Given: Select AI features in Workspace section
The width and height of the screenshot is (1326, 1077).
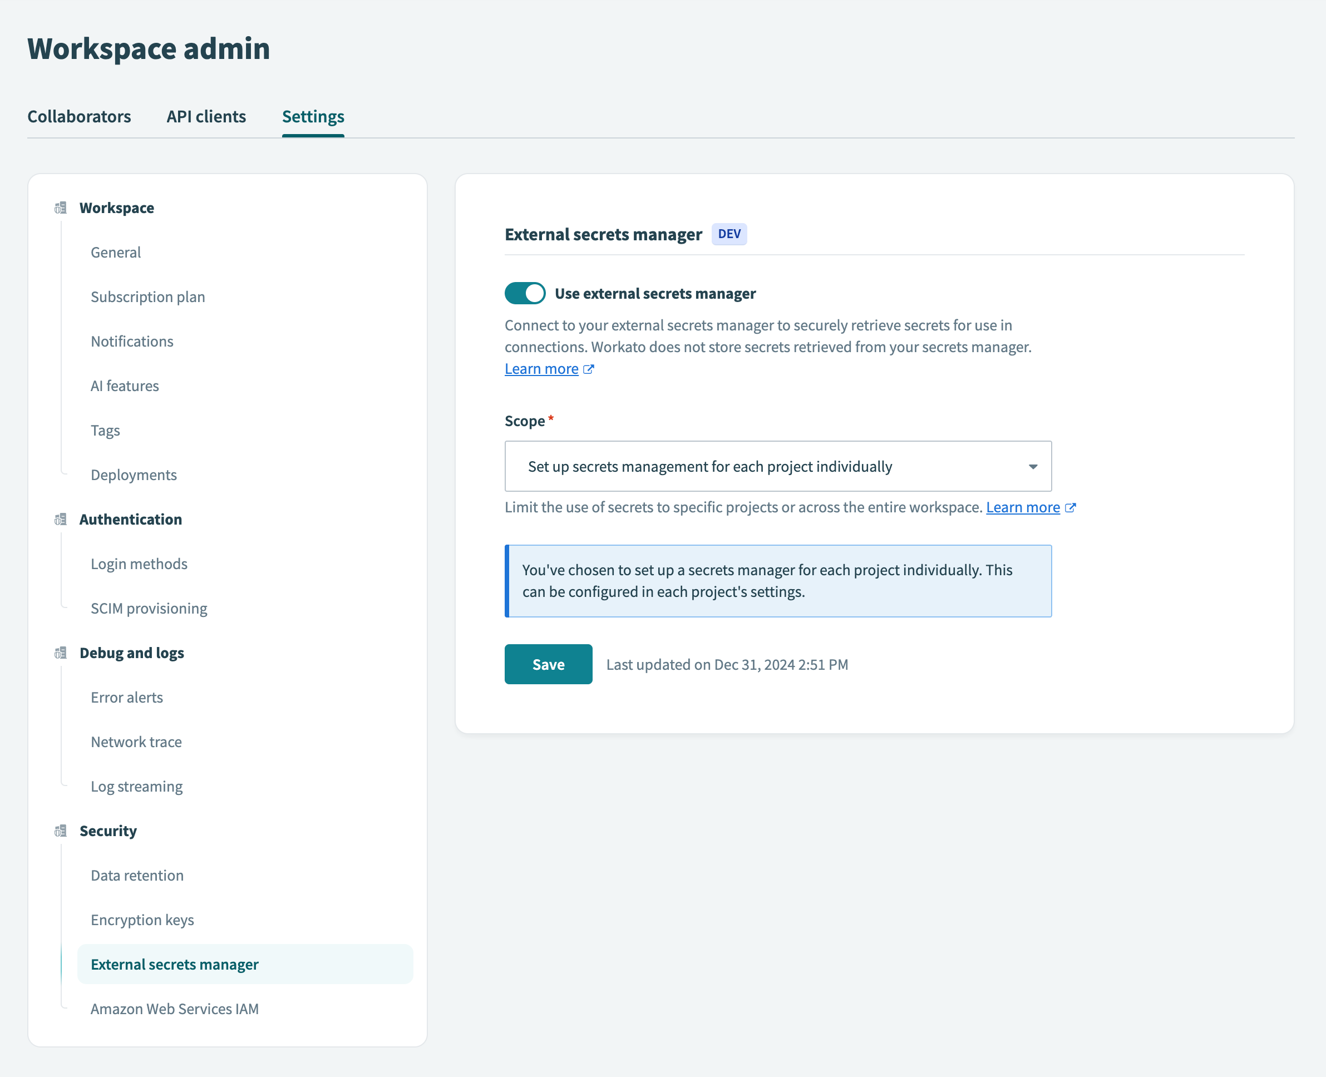Looking at the screenshot, I should tap(125, 386).
